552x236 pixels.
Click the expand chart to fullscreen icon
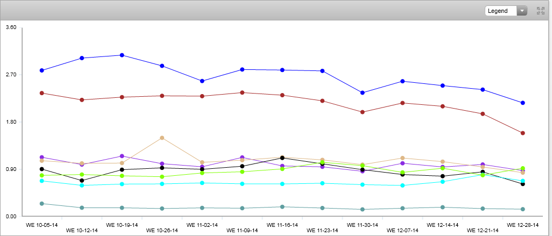(540, 11)
